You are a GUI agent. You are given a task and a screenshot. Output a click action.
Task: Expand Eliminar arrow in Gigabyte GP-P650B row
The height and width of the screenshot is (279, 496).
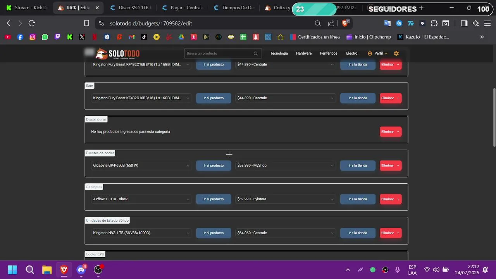point(398,165)
